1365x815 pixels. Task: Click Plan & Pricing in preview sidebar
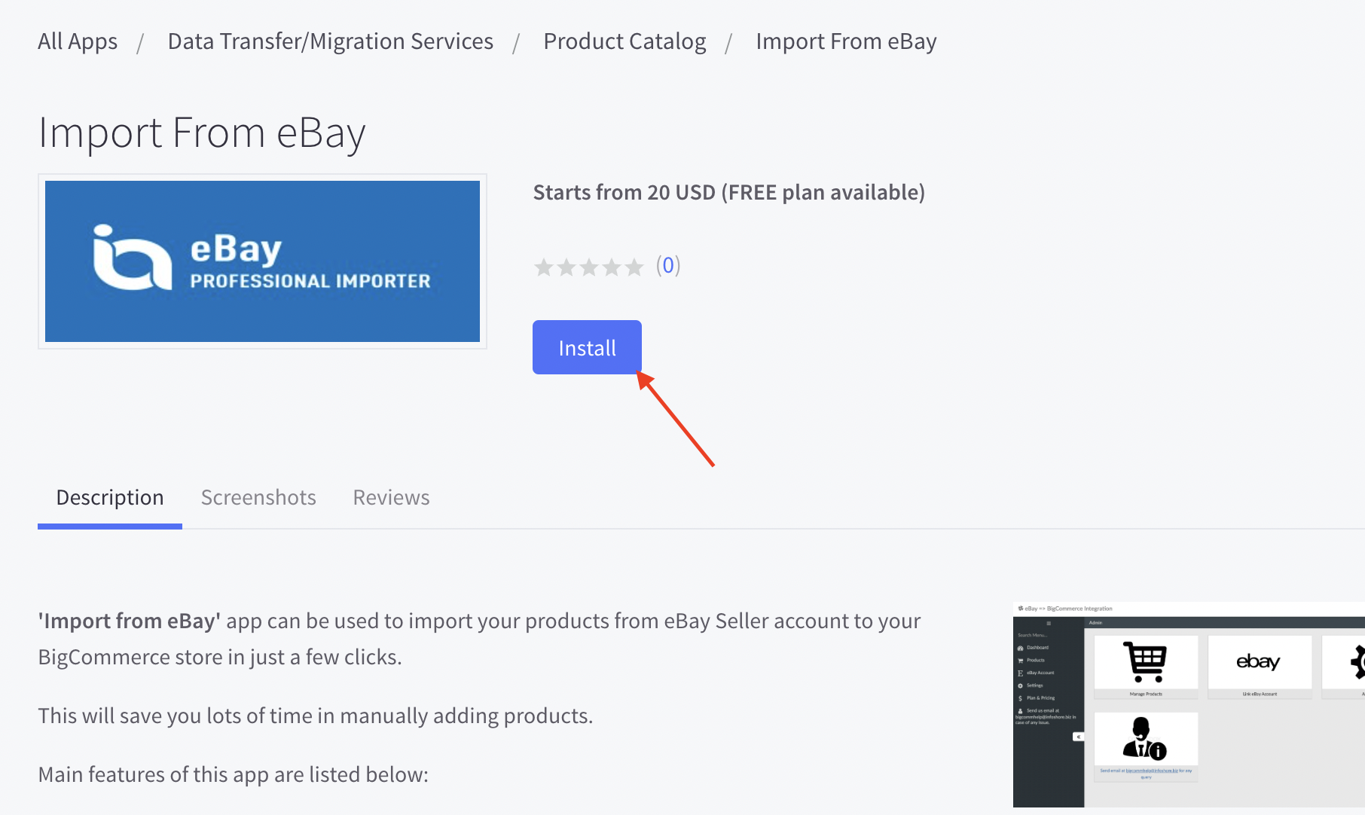tap(1040, 698)
